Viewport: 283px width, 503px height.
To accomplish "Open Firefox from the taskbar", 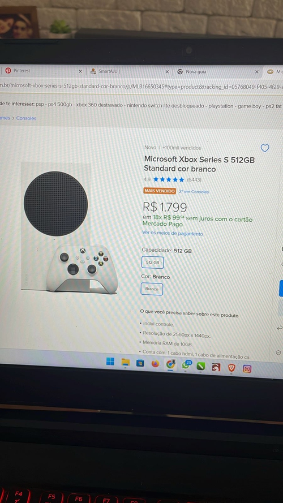I will (x=155, y=364).
